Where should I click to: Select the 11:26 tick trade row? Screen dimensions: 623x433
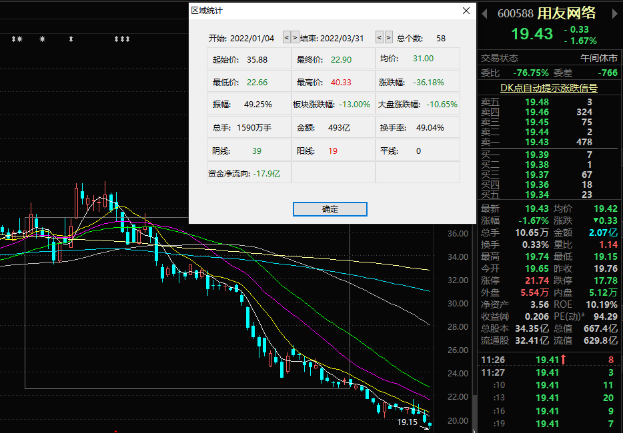[x=549, y=360]
